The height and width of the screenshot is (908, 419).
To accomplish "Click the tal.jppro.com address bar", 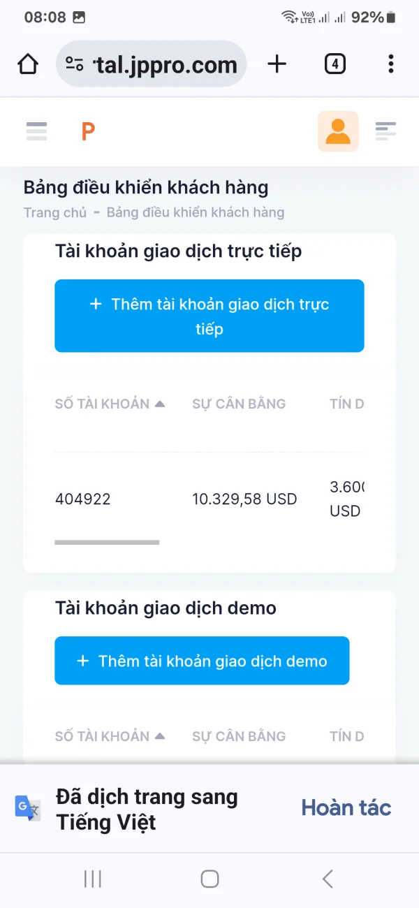I will coord(166,65).
